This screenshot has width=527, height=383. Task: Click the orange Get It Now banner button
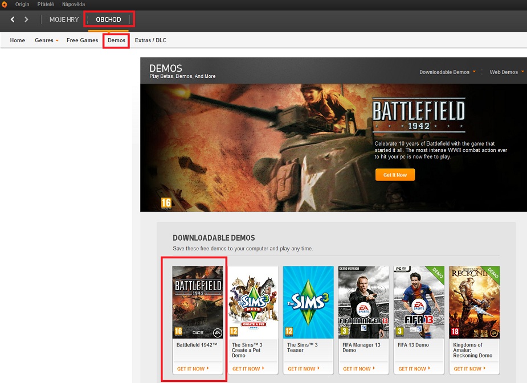395,175
